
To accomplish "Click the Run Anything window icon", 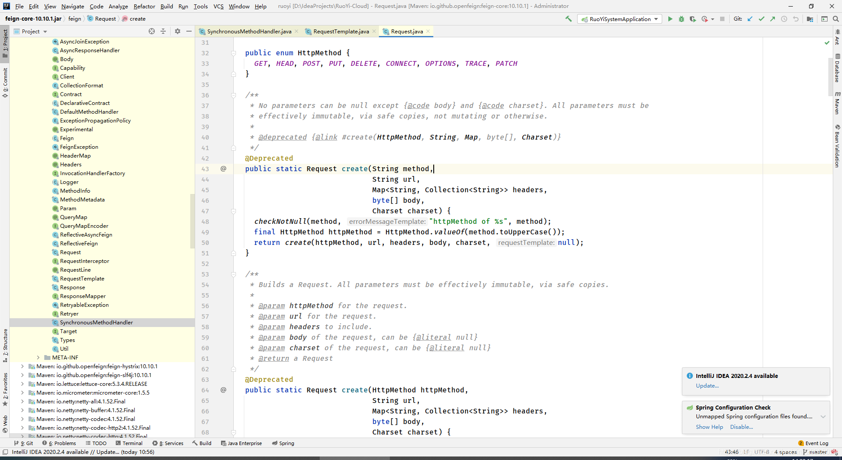I will tap(824, 19).
